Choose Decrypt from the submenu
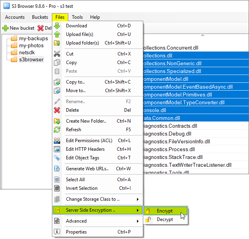This screenshot has height=239, width=249. point(165,219)
